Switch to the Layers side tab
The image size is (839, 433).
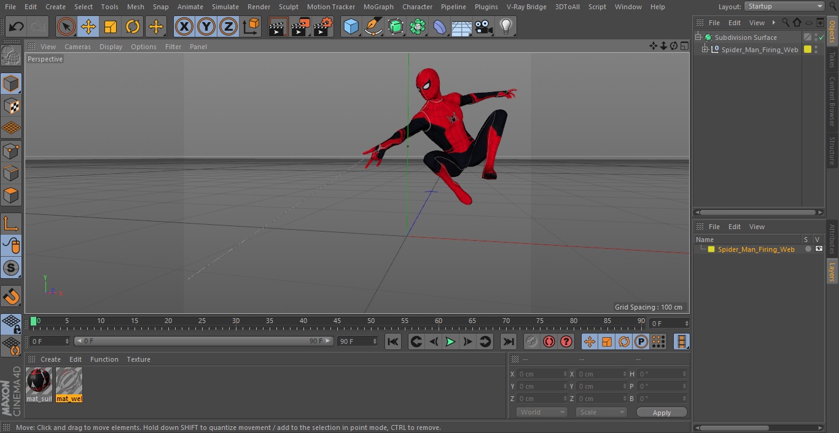pyautogui.click(x=832, y=271)
